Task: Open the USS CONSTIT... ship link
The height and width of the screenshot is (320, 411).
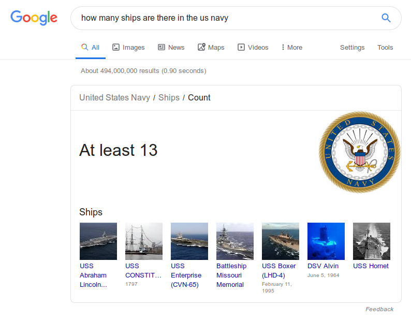Action: [143, 270]
